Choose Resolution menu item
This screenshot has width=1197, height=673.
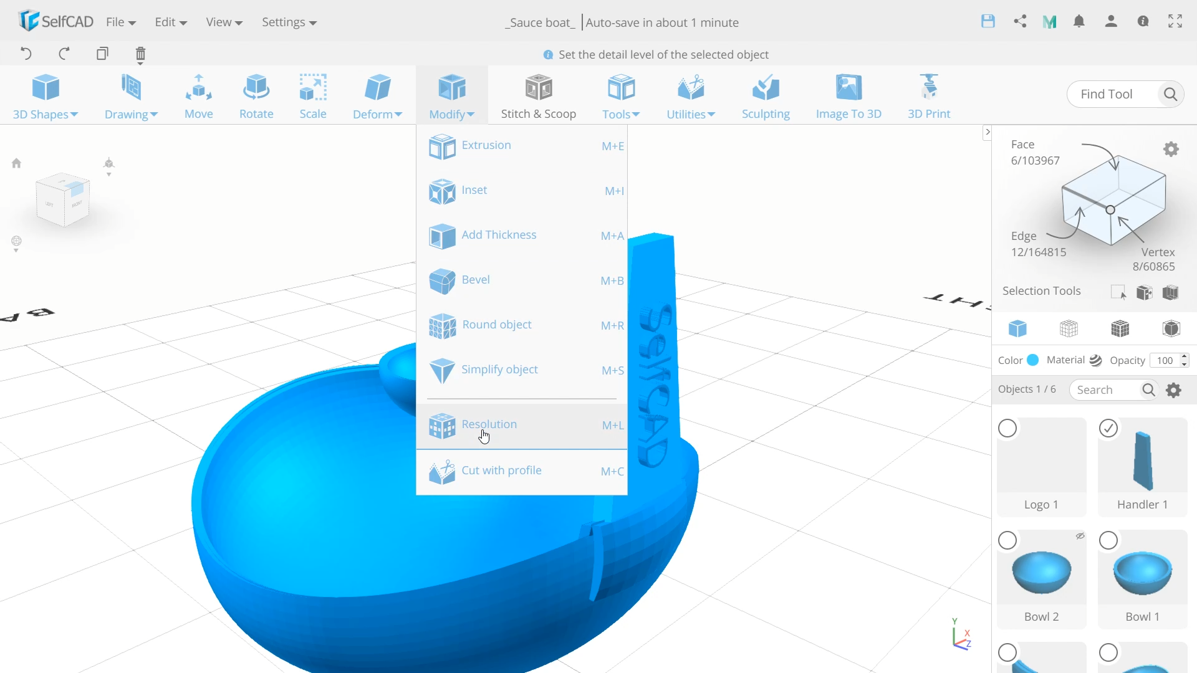point(522,426)
